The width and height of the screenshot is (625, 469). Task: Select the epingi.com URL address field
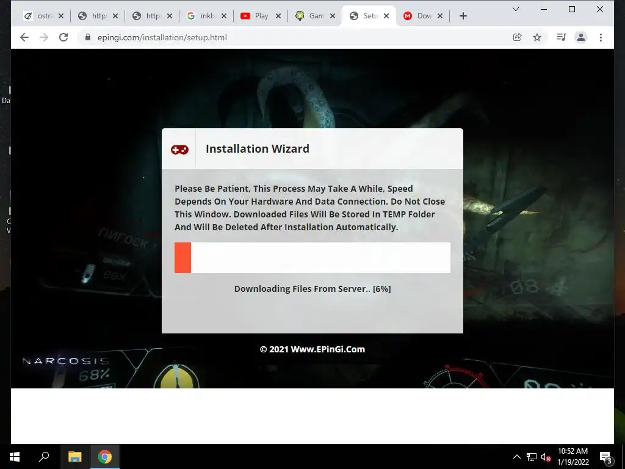point(295,37)
